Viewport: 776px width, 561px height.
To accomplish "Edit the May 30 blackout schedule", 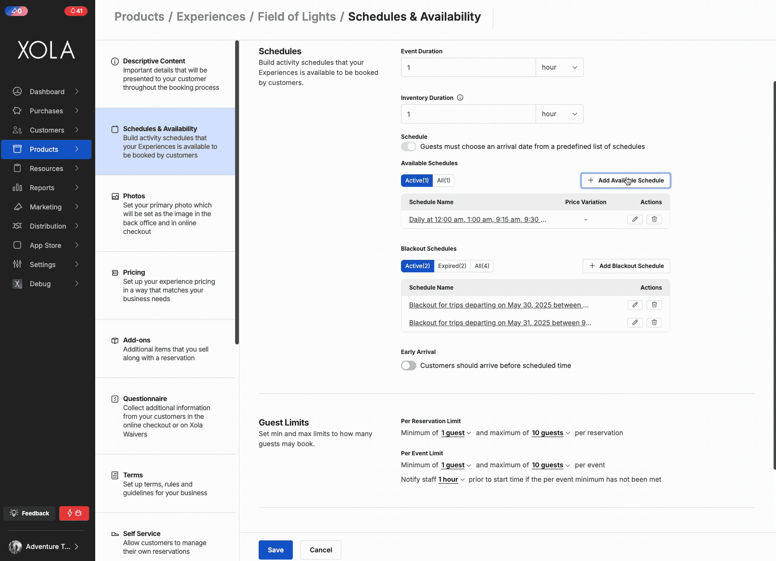I will 635,305.
